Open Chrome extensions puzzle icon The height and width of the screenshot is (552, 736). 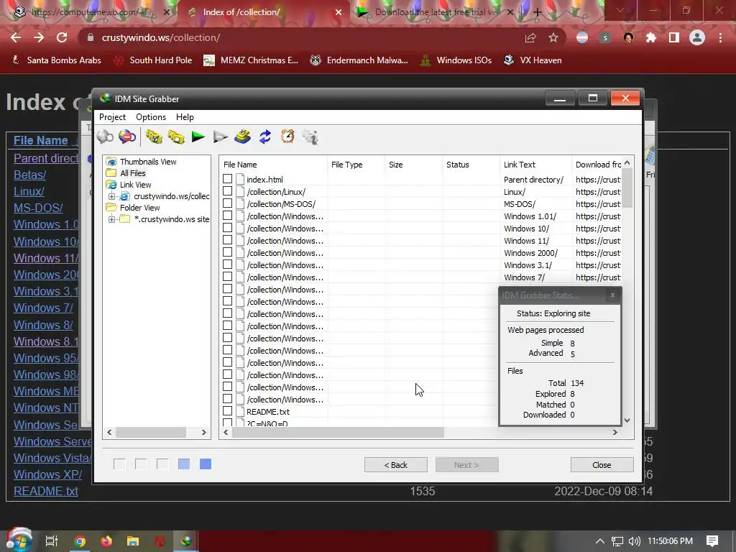(651, 37)
